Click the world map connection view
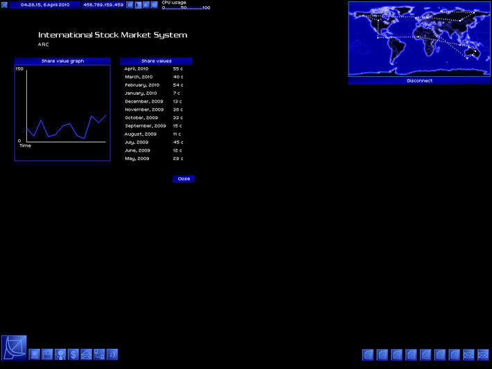Viewport: 492px width, 369px height. 419,38
